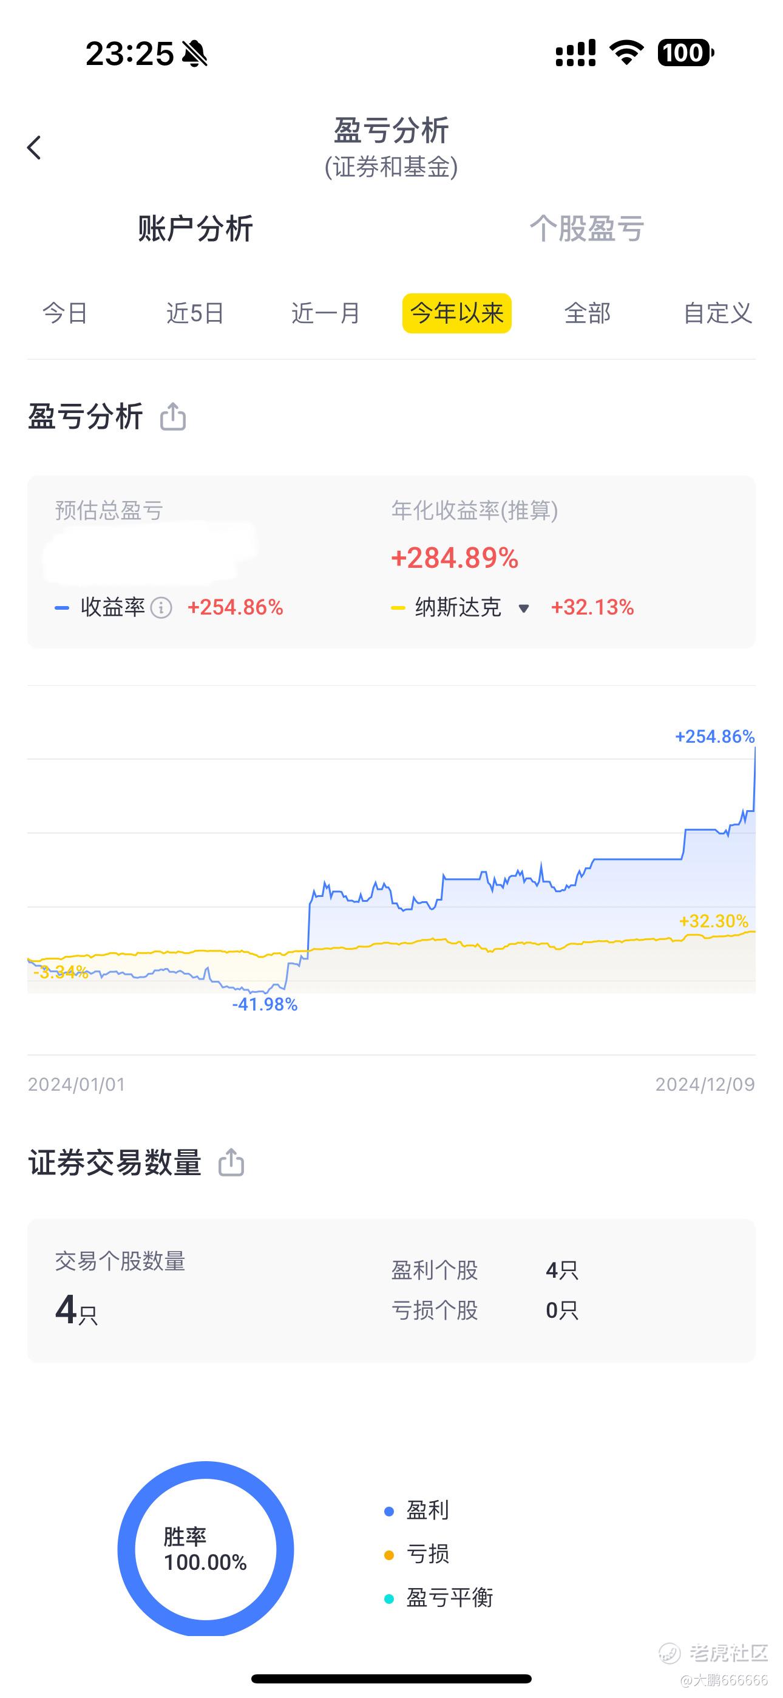Select the 近5日 time range

[x=195, y=313]
